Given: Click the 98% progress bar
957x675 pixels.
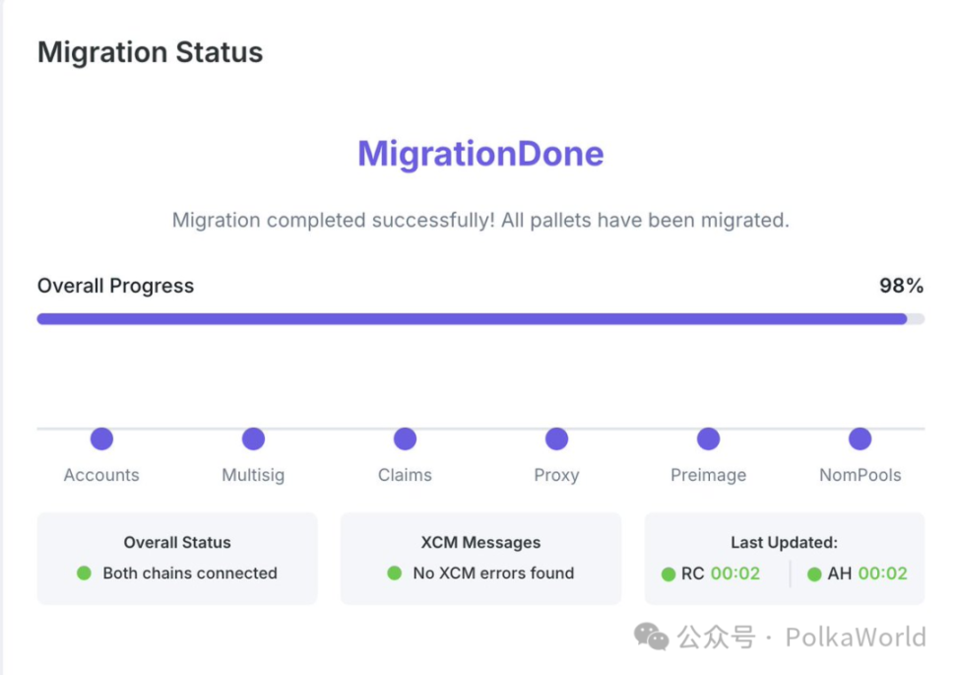Looking at the screenshot, I should [480, 318].
